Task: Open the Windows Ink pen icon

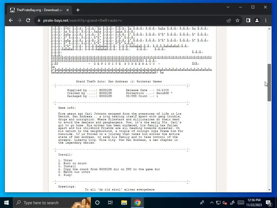Action: (232, 203)
